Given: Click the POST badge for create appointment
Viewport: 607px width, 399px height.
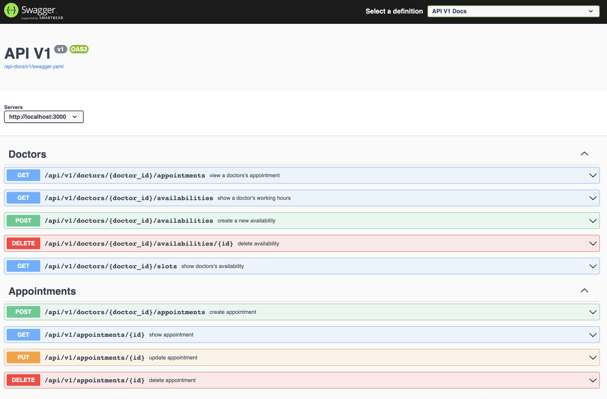Looking at the screenshot, I should 23,312.
